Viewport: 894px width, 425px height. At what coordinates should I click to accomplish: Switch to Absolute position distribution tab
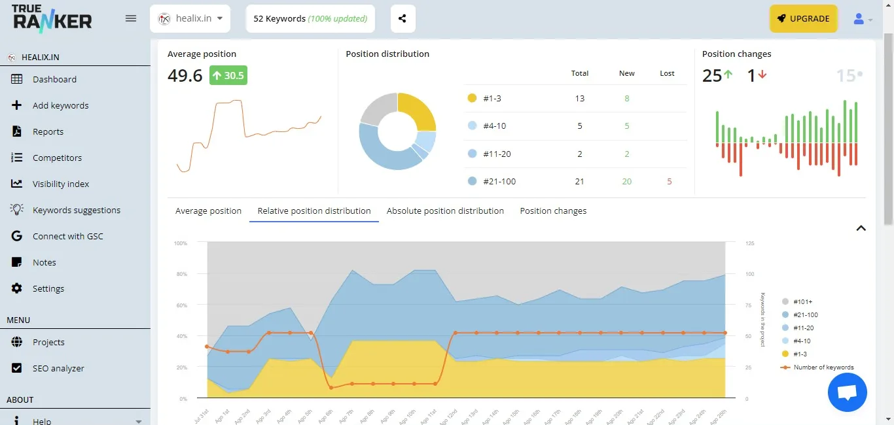pyautogui.click(x=445, y=211)
